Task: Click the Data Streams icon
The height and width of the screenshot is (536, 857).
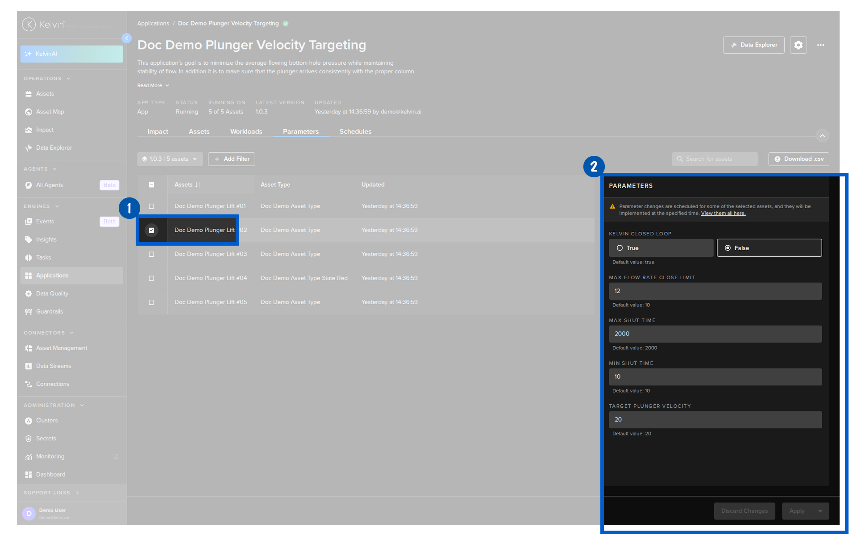Action: (x=29, y=366)
